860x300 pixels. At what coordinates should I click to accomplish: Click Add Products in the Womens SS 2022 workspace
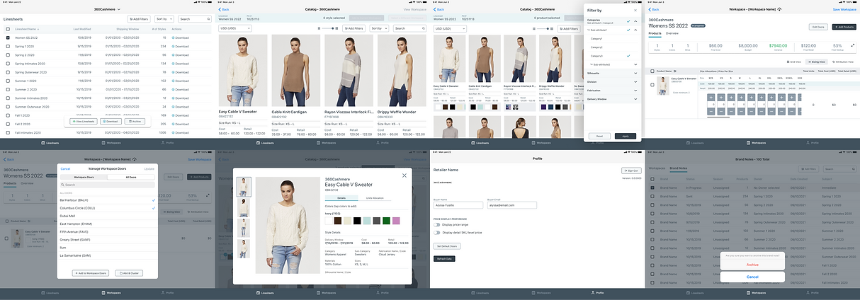point(843,26)
